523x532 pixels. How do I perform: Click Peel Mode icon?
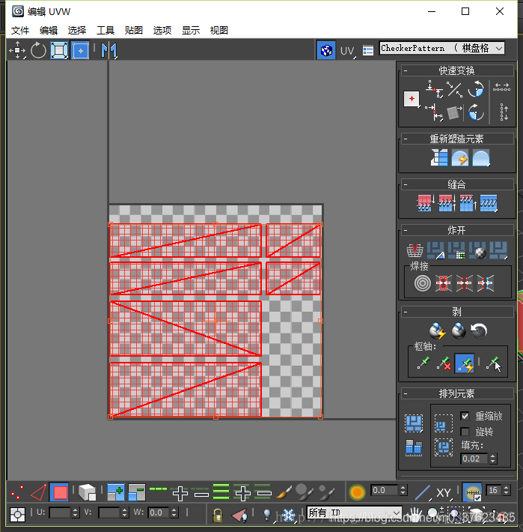[459, 330]
